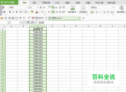The width and height of the screenshot is (126, 92).
Task: Increase decimal places
Action: [104, 12]
